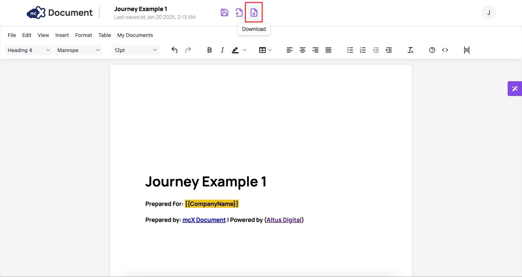Open the mcX Document hyperlink
Image resolution: width=522 pixels, height=277 pixels.
tap(204, 220)
